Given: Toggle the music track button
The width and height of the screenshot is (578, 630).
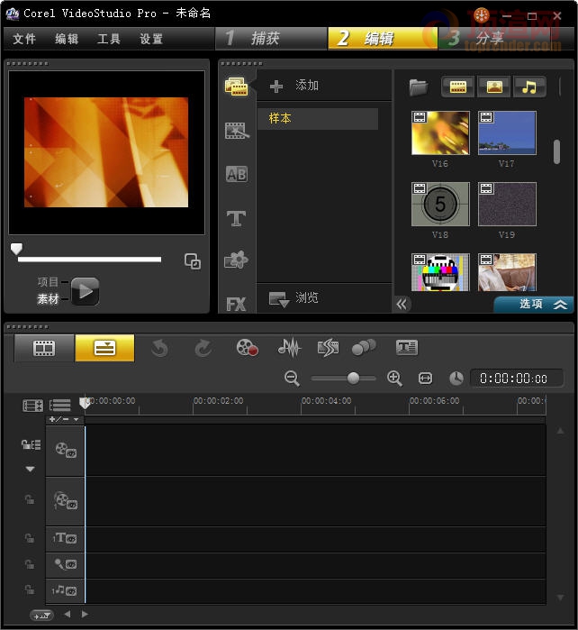Looking at the screenshot, I should point(66,590).
